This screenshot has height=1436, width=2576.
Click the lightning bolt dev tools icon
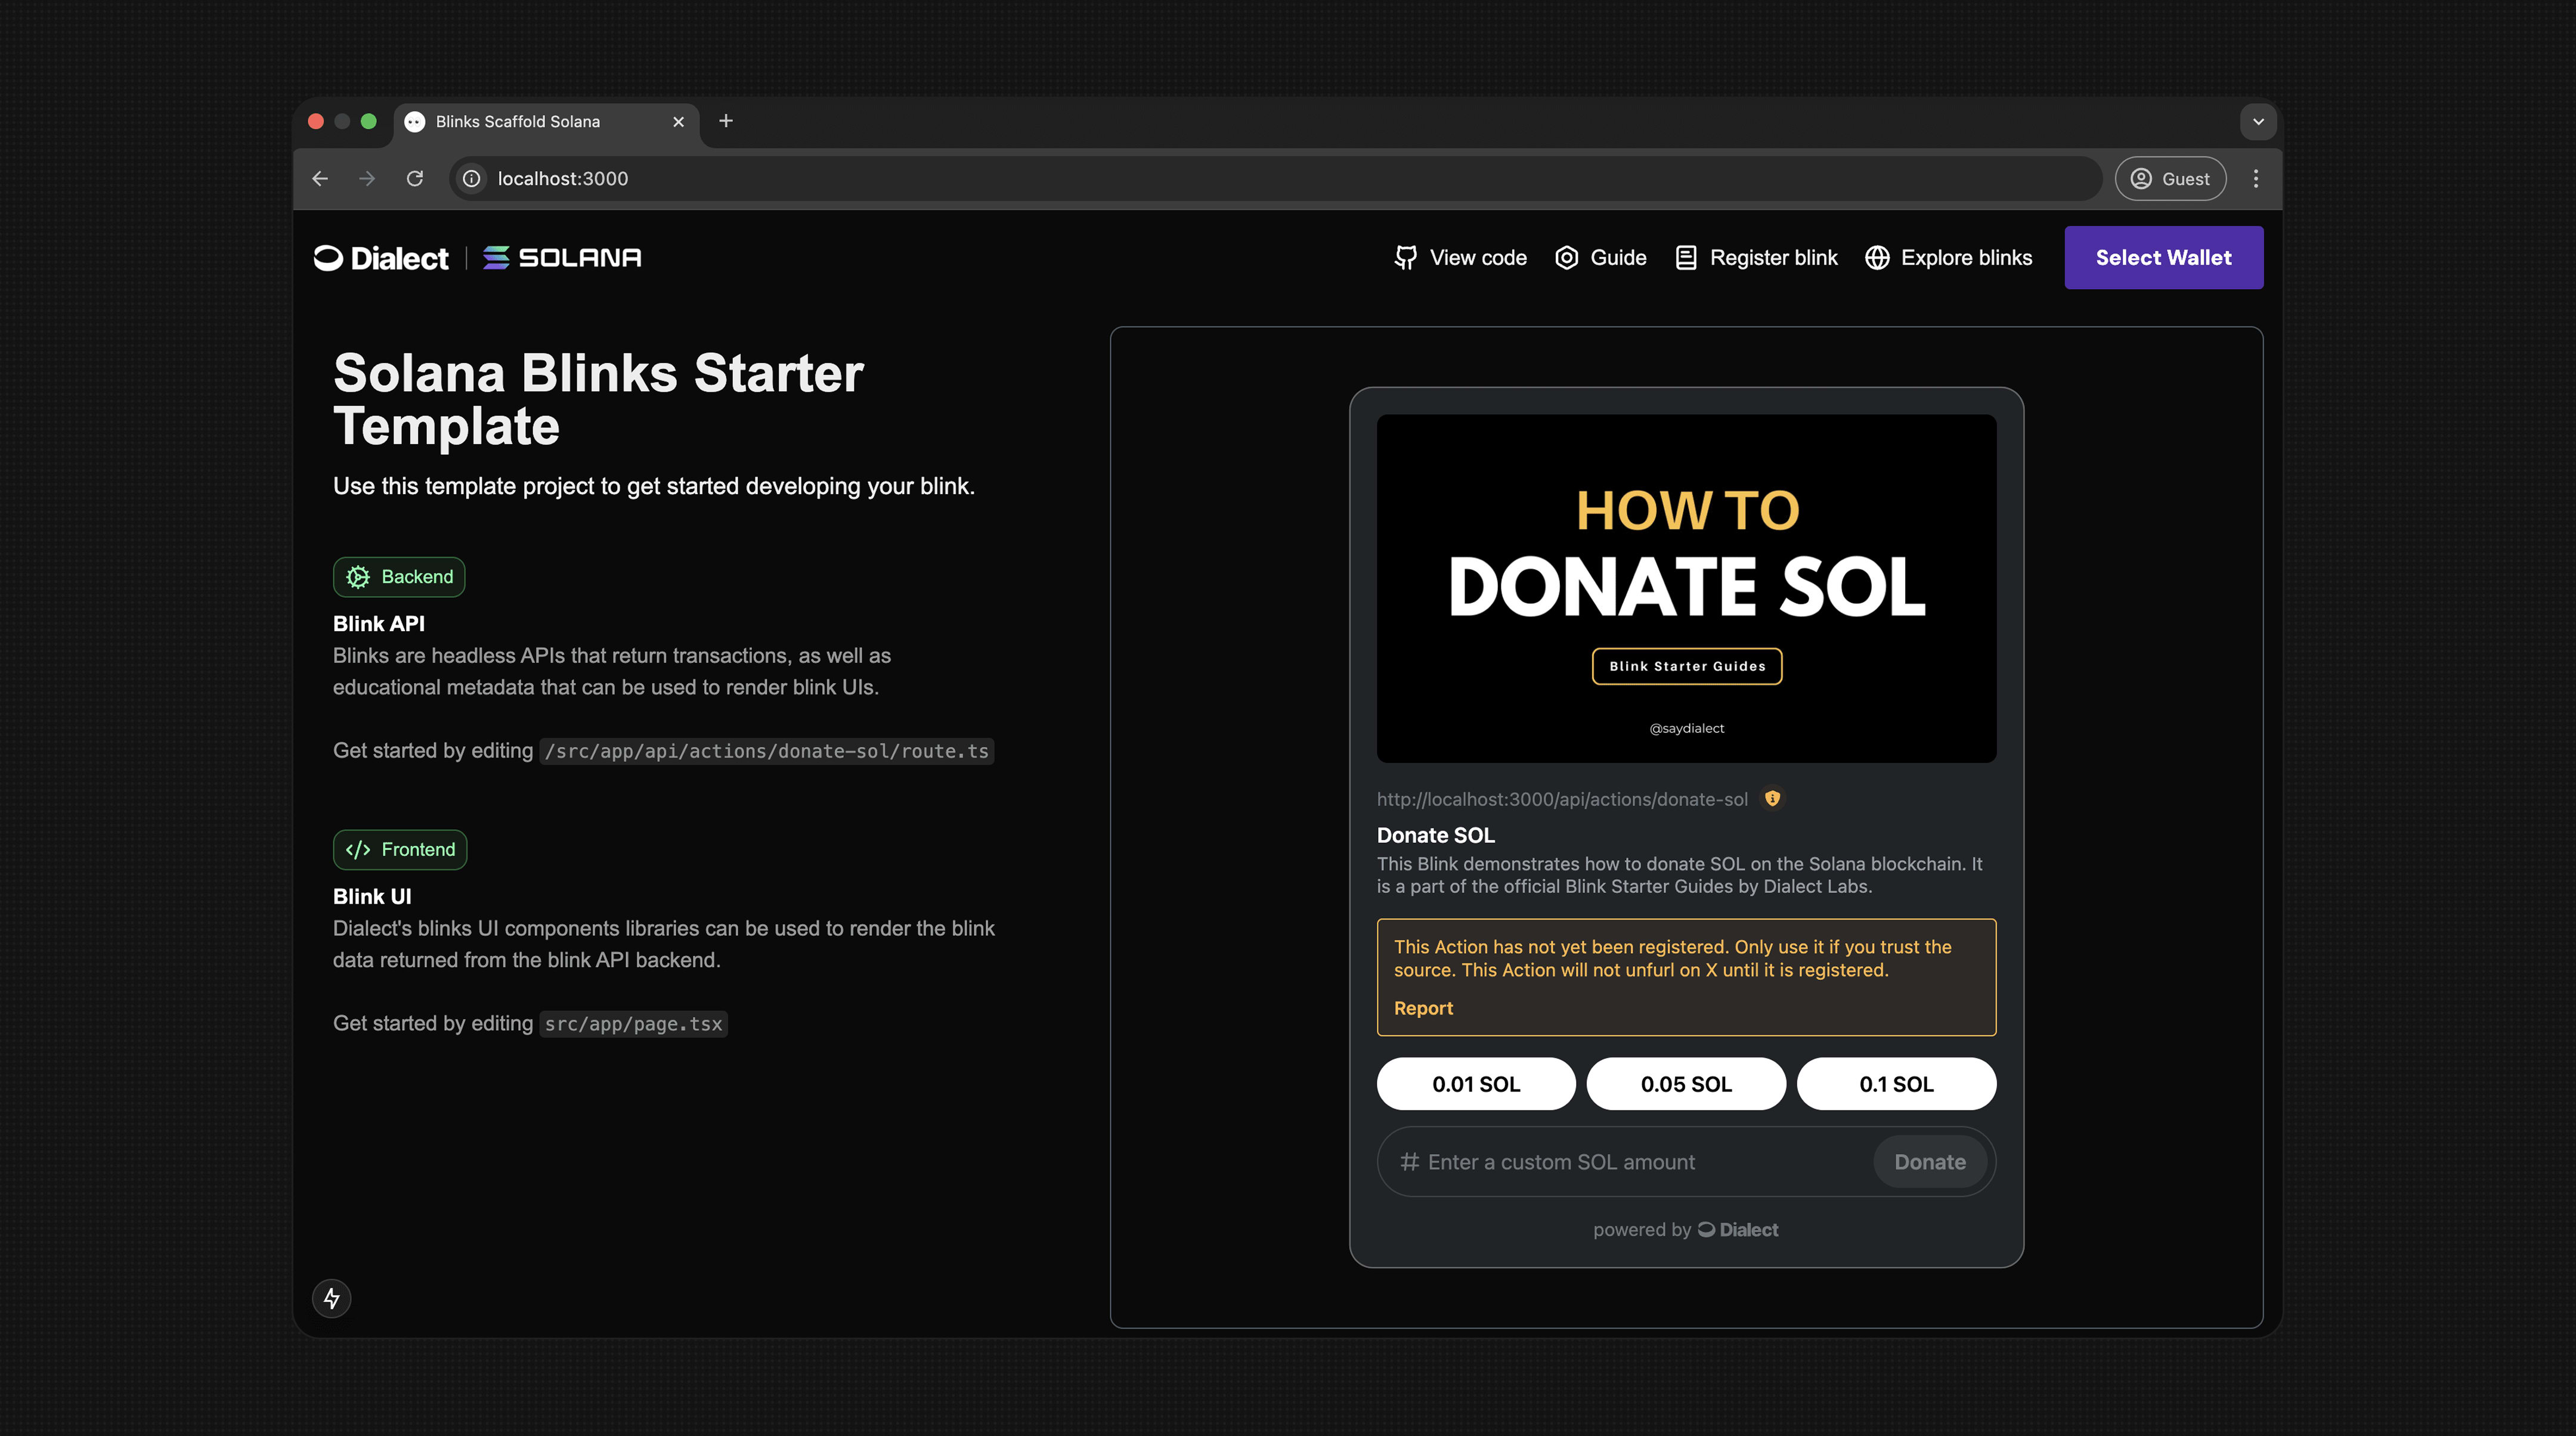coord(331,1299)
